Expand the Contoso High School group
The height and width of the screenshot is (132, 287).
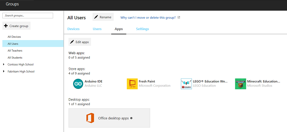pyautogui.click(x=4, y=64)
